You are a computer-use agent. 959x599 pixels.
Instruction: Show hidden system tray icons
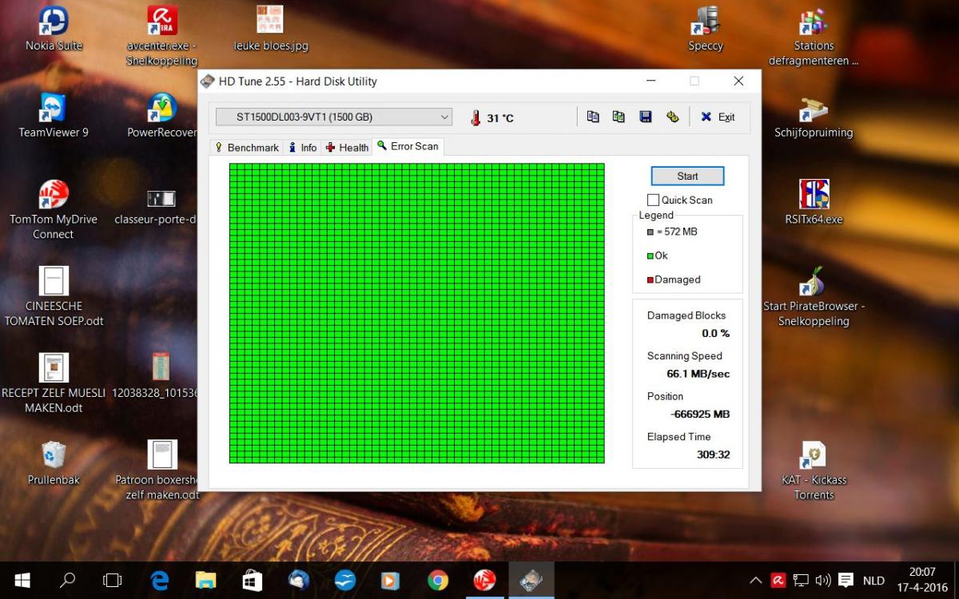pos(755,581)
